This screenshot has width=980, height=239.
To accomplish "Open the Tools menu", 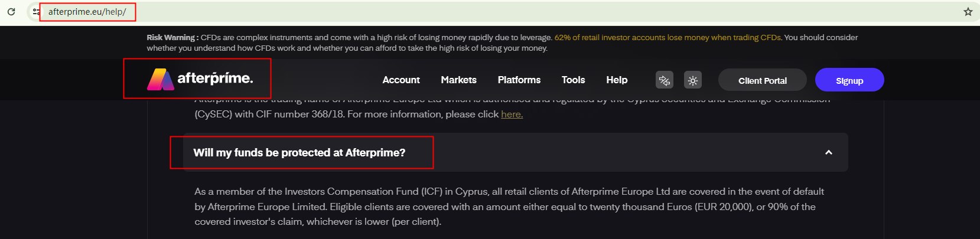I will pos(573,80).
